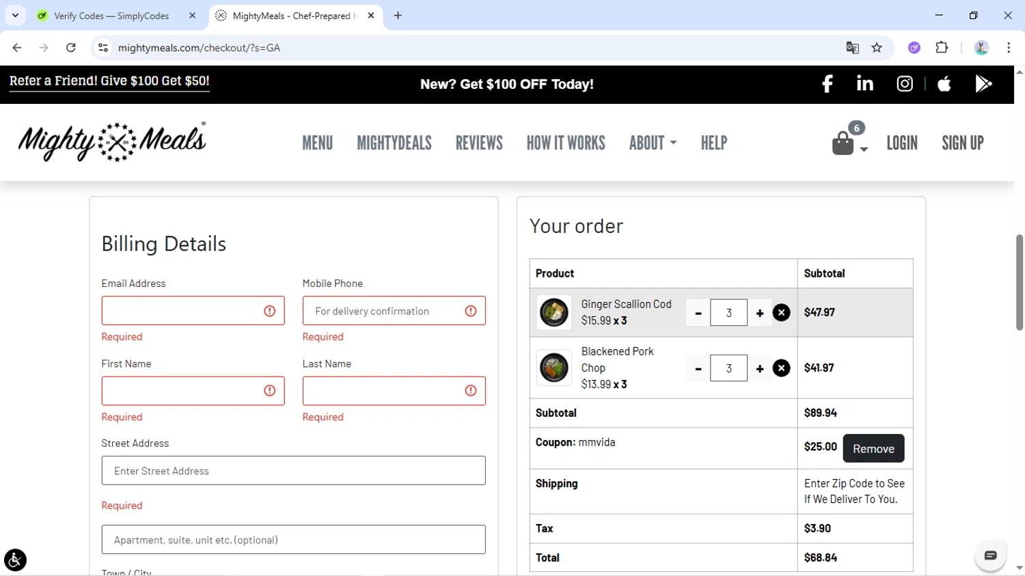The height and width of the screenshot is (576, 1025).
Task: Open the MENU navigation item
Action: [x=318, y=143]
